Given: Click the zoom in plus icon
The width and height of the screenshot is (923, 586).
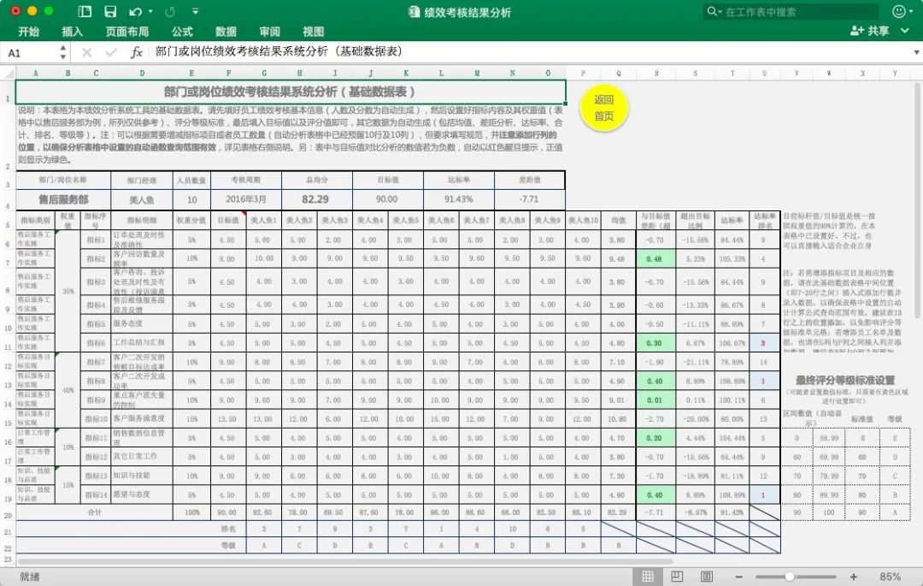Looking at the screenshot, I should click(853, 577).
